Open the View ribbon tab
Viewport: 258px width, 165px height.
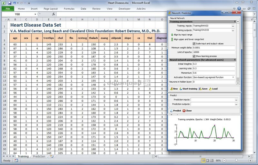109,9
